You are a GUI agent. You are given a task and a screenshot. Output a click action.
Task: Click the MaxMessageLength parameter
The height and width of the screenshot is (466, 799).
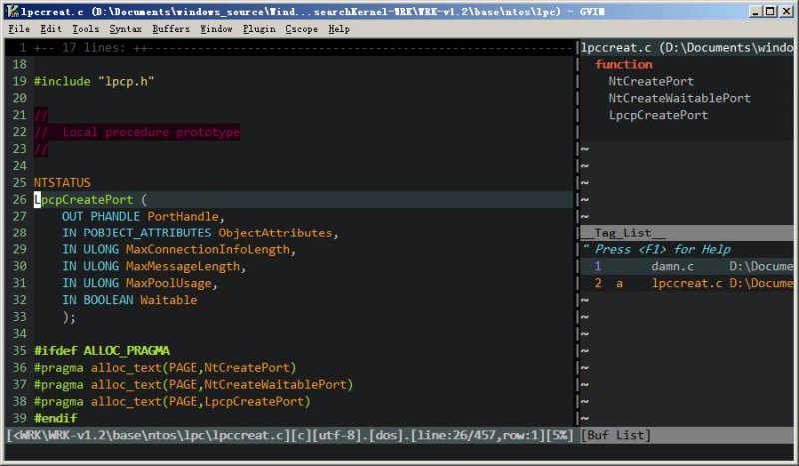pyautogui.click(x=183, y=266)
